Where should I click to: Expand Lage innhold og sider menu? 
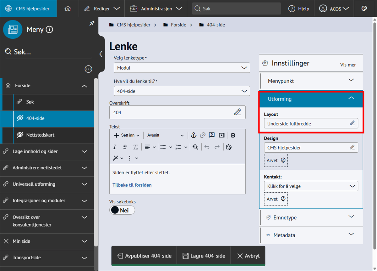coord(84,151)
